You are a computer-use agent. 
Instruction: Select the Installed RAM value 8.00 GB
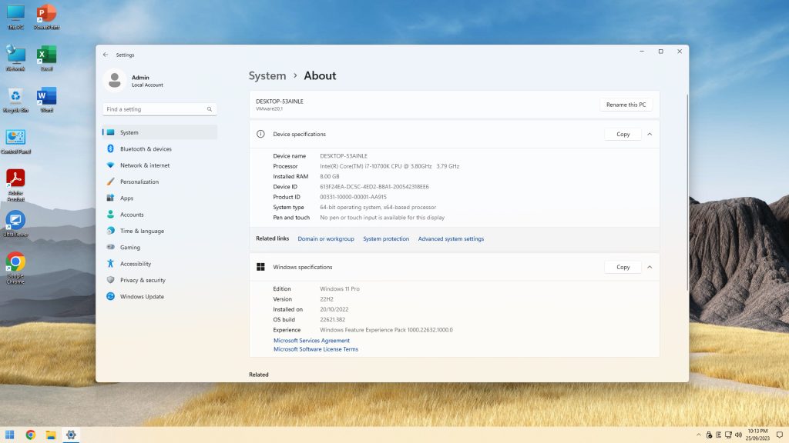point(330,176)
